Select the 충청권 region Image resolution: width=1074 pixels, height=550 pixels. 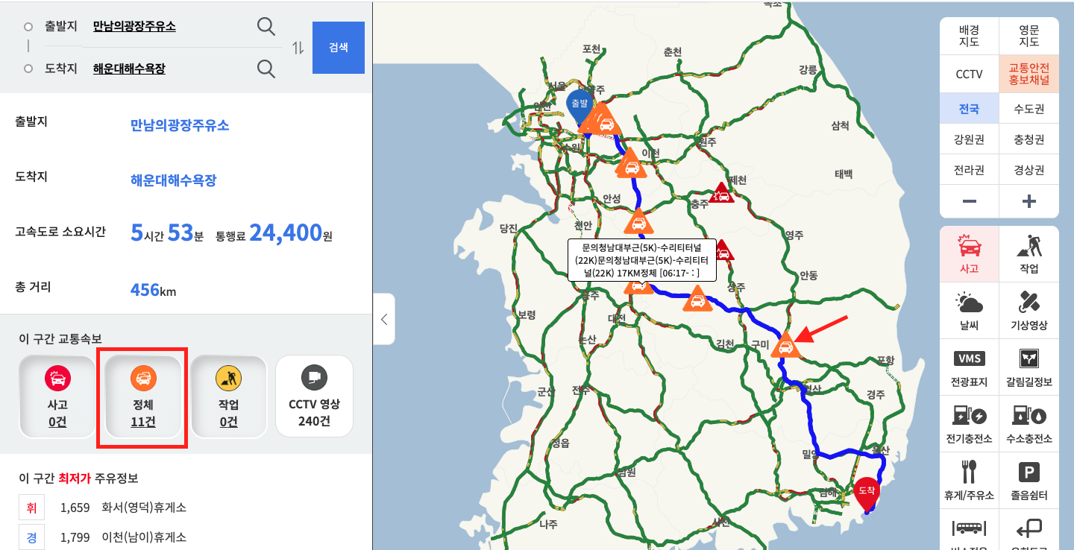tap(1029, 139)
